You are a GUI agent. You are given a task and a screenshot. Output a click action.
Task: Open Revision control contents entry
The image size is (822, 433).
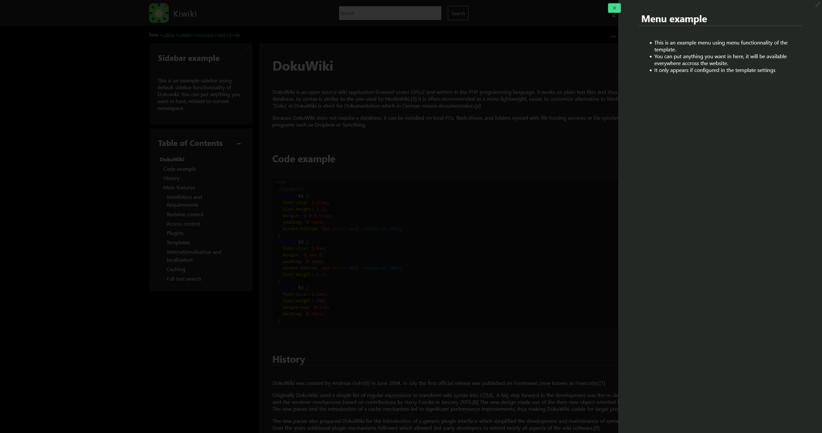pyautogui.click(x=184, y=214)
